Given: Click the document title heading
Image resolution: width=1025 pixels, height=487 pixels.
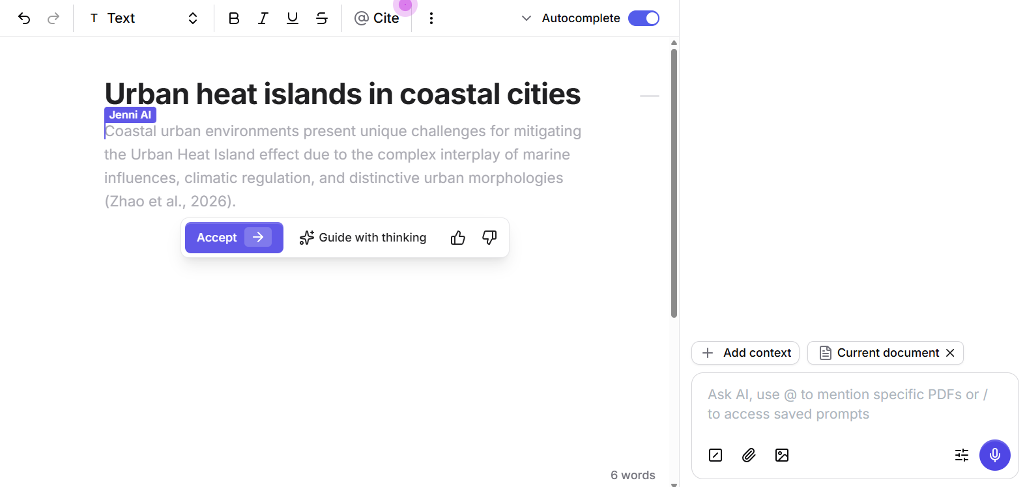Looking at the screenshot, I should (342, 94).
